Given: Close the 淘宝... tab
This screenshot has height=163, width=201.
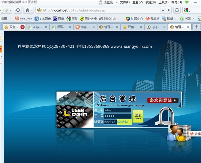Looking at the screenshot, I should click(94, 27).
